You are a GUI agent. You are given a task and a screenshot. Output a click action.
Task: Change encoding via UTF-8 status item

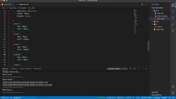tap(128, 98)
